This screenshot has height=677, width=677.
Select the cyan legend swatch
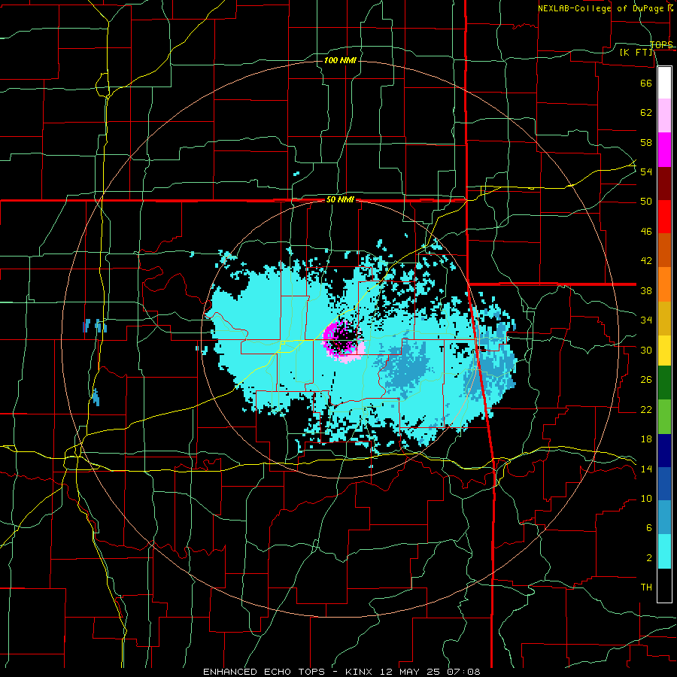tap(664, 551)
